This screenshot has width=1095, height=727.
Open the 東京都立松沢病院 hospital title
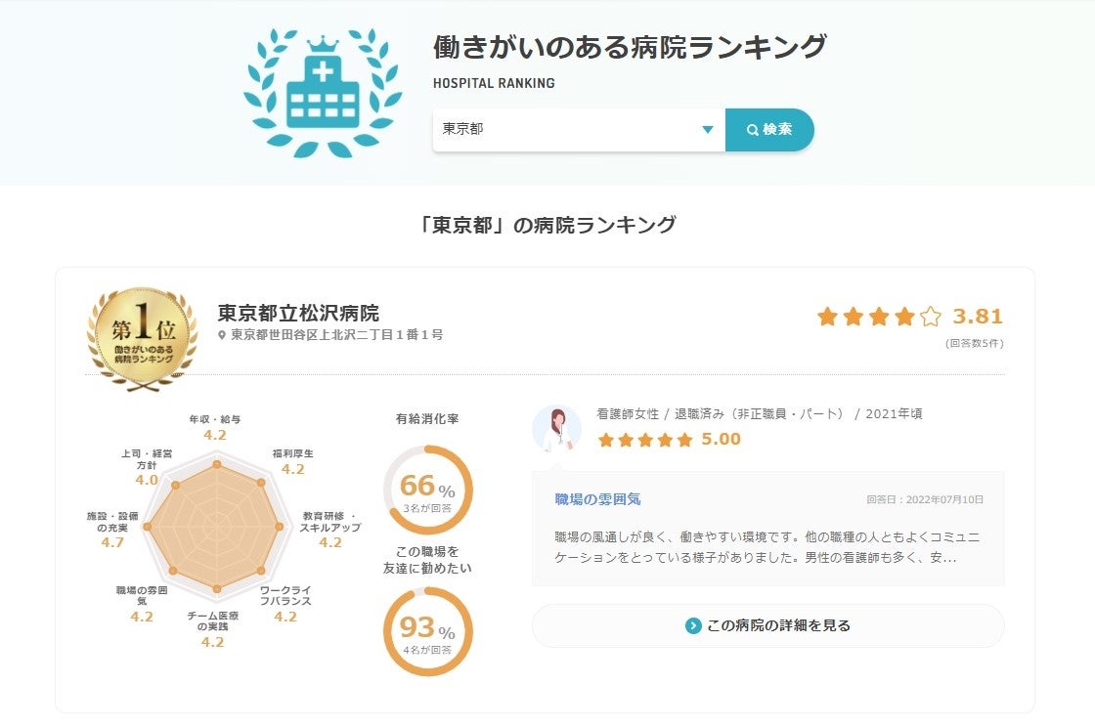(x=298, y=314)
